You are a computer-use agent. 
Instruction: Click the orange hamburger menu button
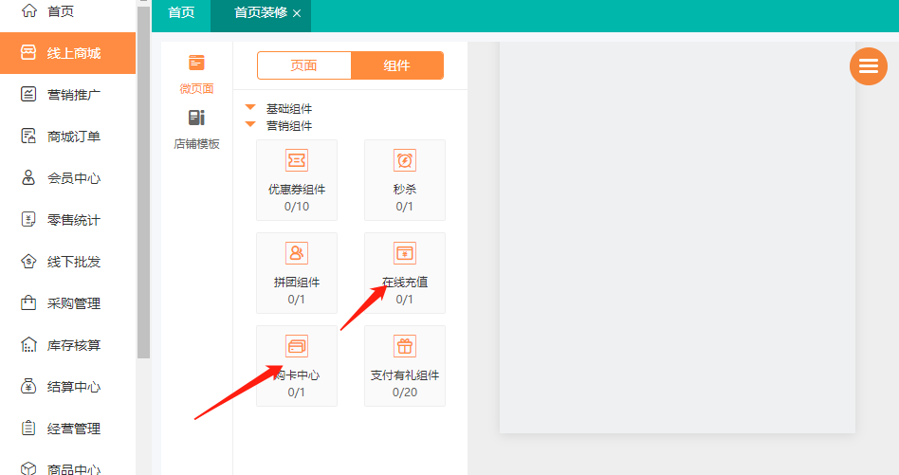point(868,65)
